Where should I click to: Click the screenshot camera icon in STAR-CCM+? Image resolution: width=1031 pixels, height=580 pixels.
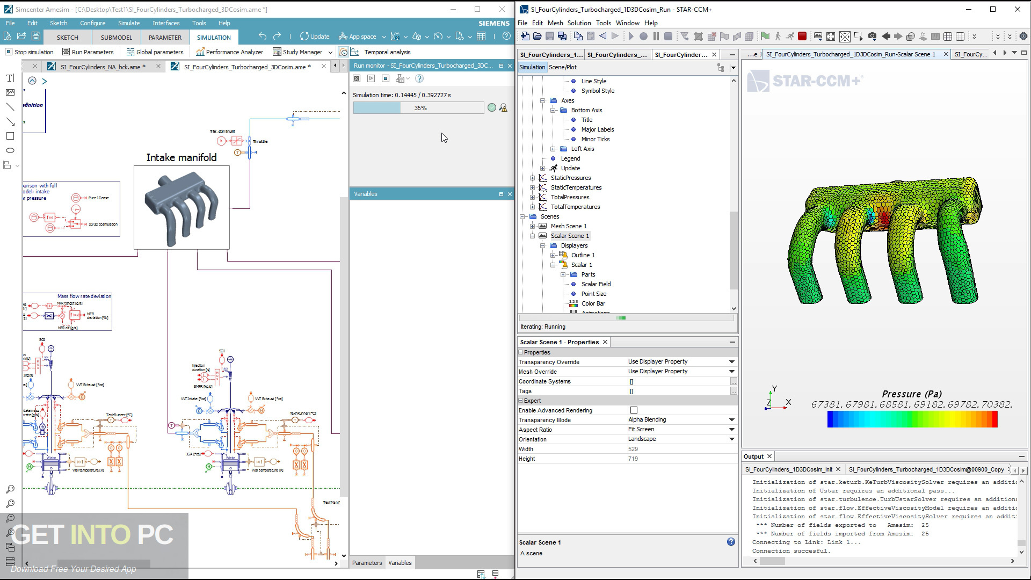873,37
